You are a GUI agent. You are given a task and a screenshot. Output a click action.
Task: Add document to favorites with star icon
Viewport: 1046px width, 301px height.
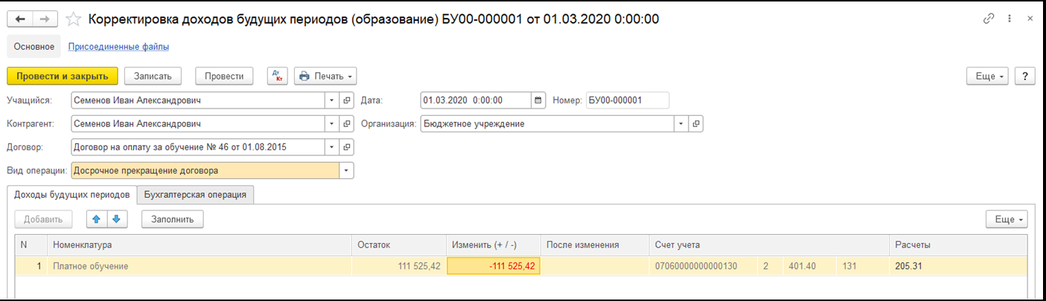(74, 19)
